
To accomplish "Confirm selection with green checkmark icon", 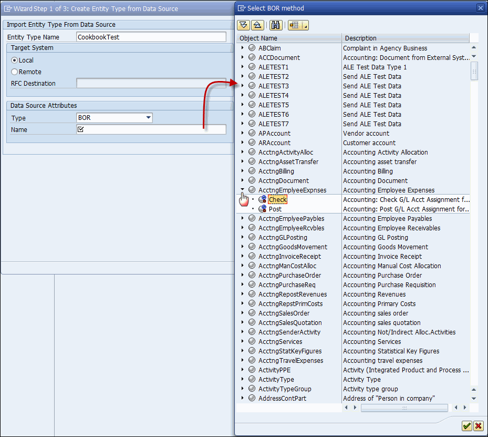I will point(466,426).
